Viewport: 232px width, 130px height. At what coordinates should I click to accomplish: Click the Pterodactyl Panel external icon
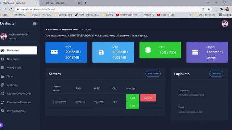coord(2,111)
